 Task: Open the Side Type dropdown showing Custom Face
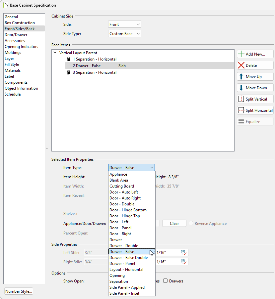point(124,33)
